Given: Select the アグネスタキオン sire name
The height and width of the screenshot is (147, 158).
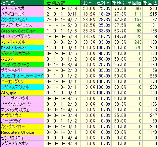Looking at the screenshot, I should click(14, 143).
